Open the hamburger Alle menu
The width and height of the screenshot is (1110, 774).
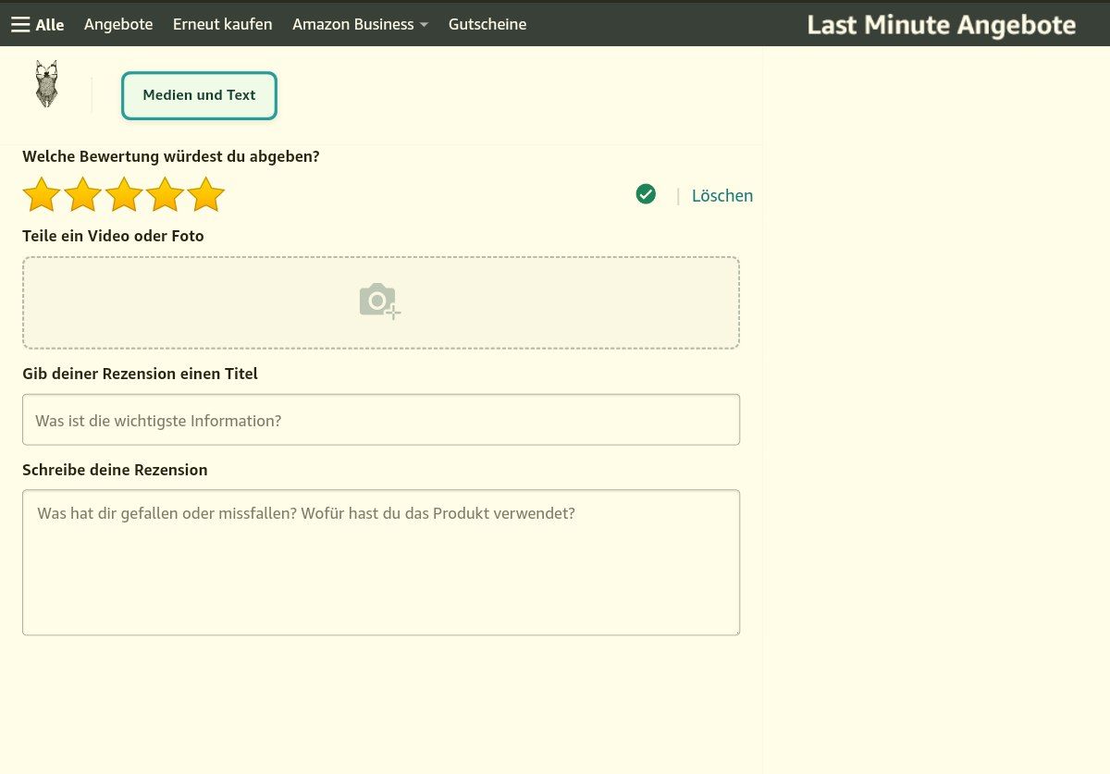tap(21, 25)
